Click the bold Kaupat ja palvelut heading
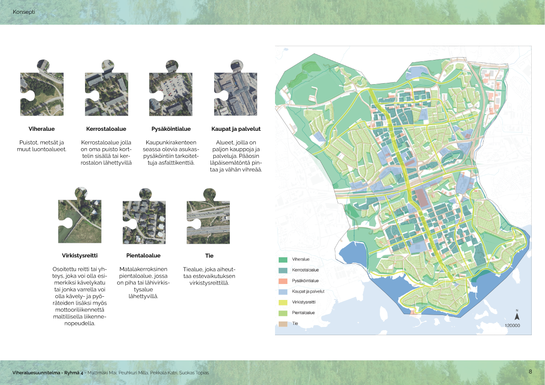Screen dimensions: 545x385 coord(236,129)
